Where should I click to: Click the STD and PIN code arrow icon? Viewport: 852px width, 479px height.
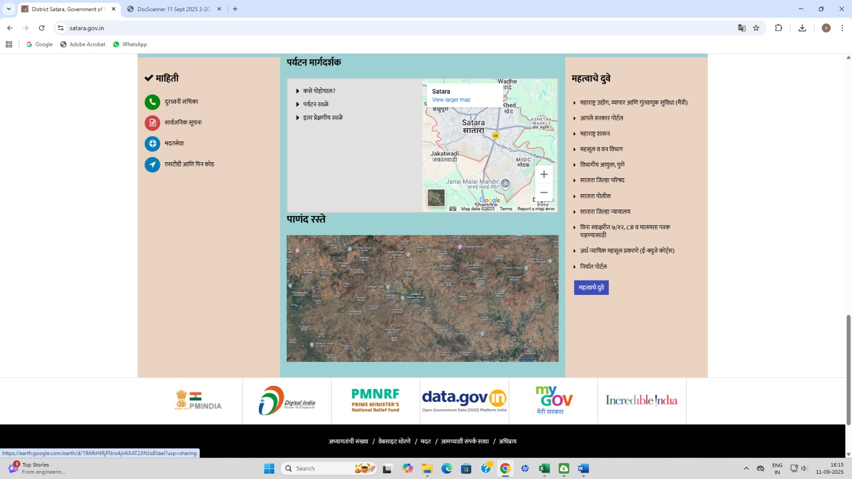point(152,164)
